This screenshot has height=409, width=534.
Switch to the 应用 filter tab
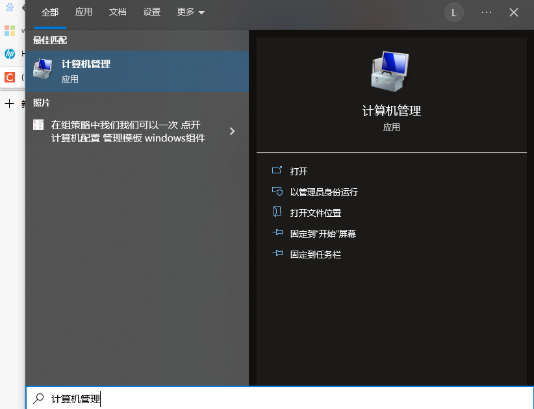click(84, 12)
